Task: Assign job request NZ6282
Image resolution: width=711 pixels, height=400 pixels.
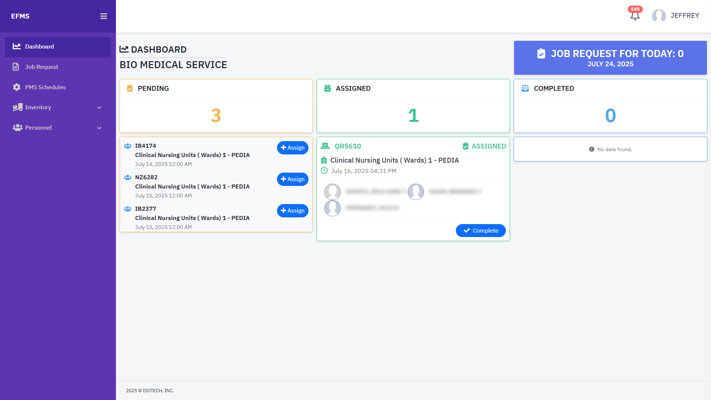Action: (293, 179)
